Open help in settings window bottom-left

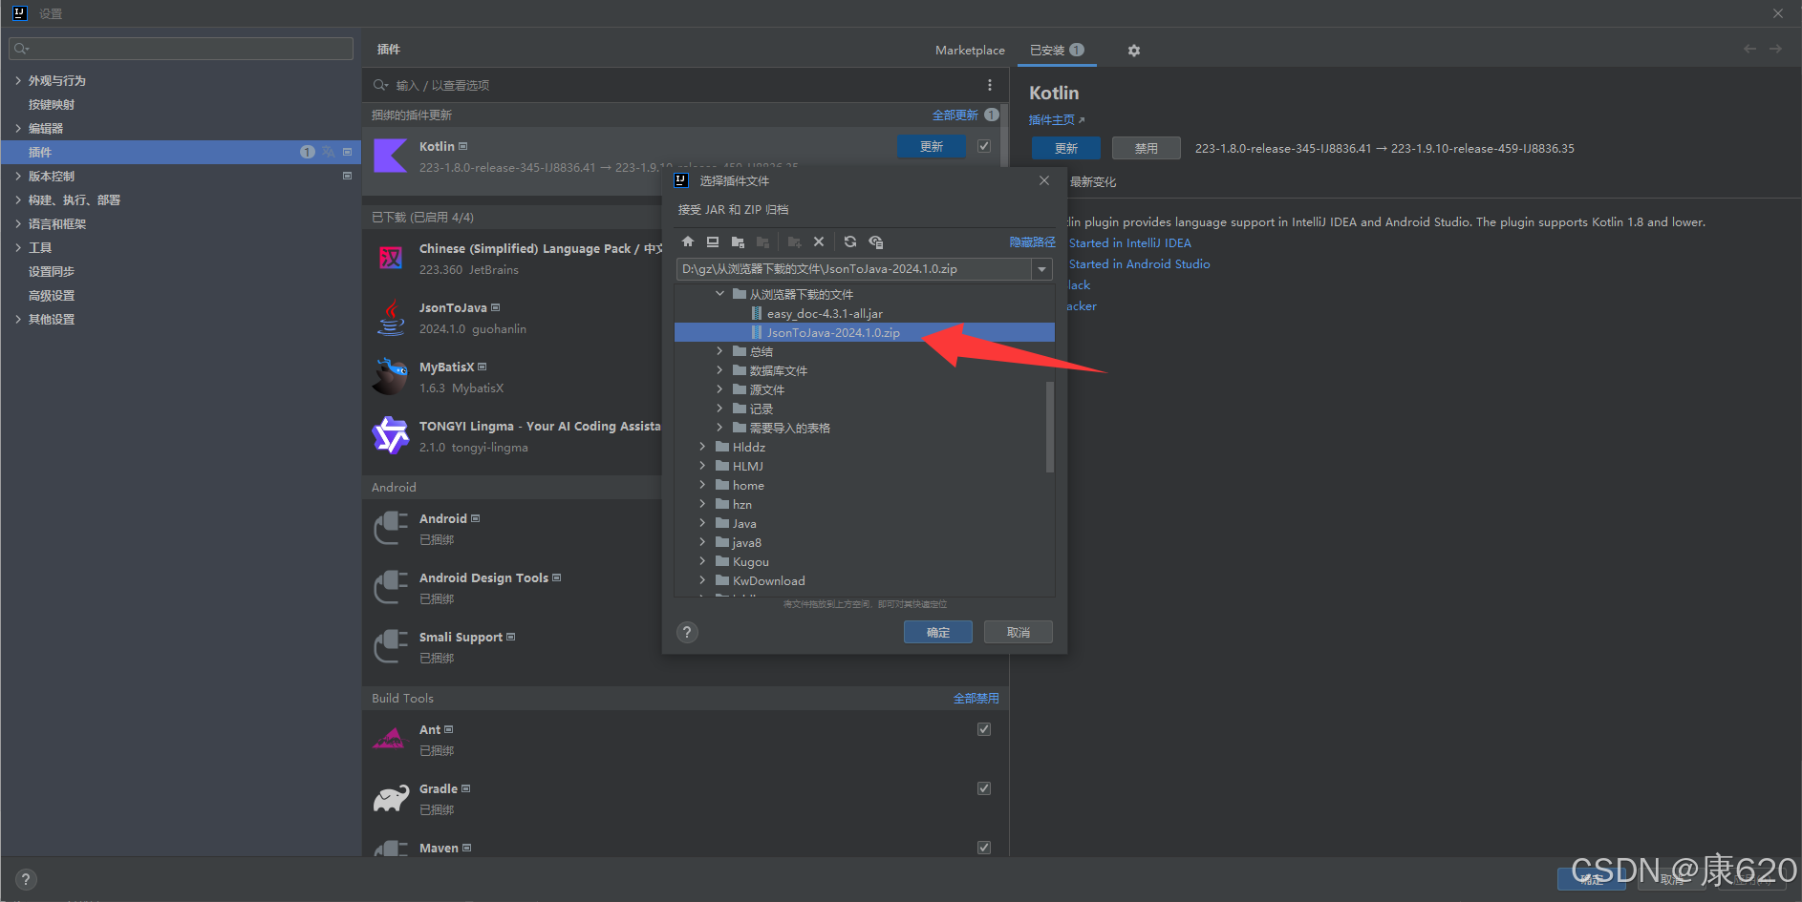click(26, 879)
